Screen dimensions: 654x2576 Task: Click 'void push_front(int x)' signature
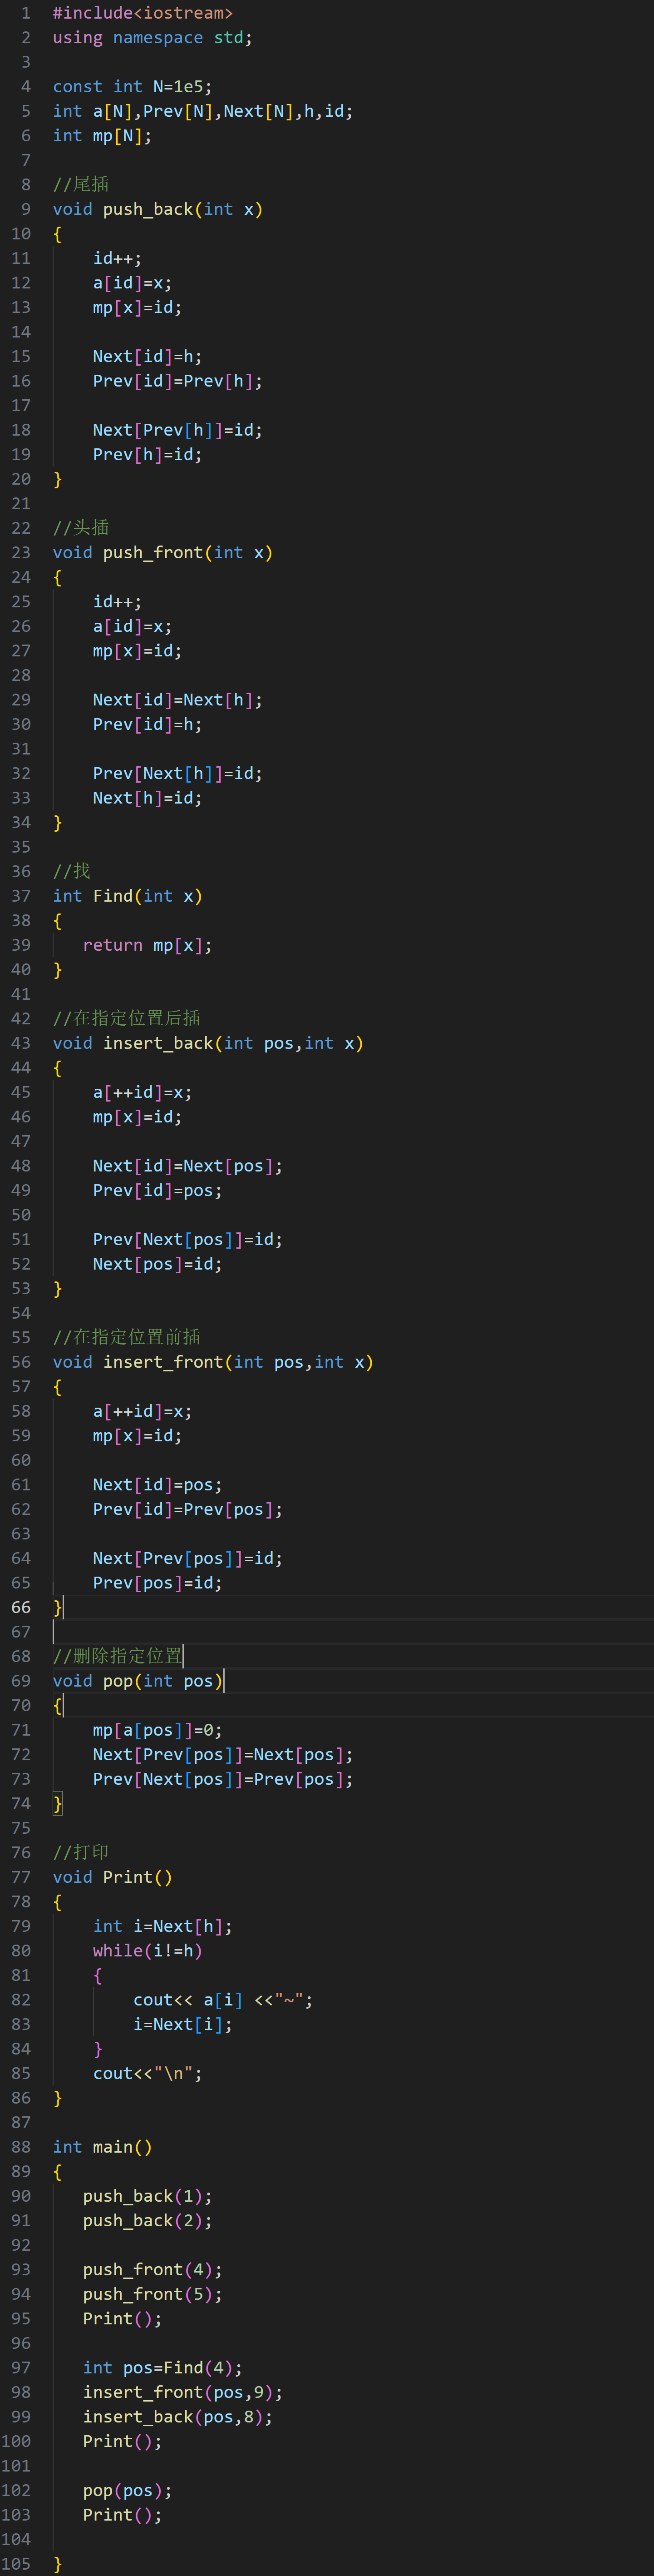[163, 552]
